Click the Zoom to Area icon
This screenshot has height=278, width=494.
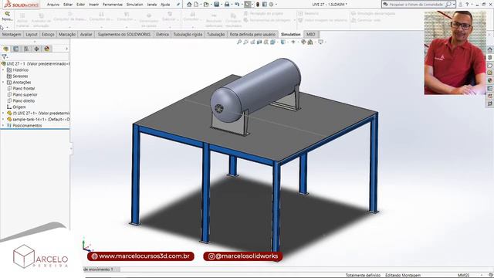click(x=245, y=42)
